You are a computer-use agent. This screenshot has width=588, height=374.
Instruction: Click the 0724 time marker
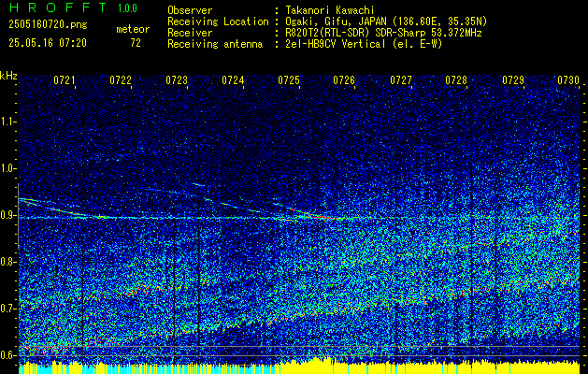233,80
